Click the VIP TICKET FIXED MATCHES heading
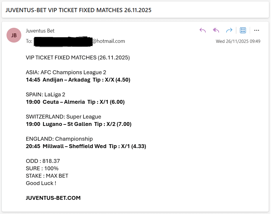This screenshot has width=271, height=214. click(78, 58)
